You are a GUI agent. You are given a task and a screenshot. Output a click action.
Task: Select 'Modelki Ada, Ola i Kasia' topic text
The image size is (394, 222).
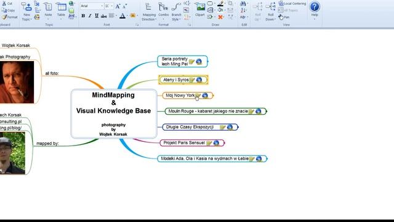(x=204, y=158)
